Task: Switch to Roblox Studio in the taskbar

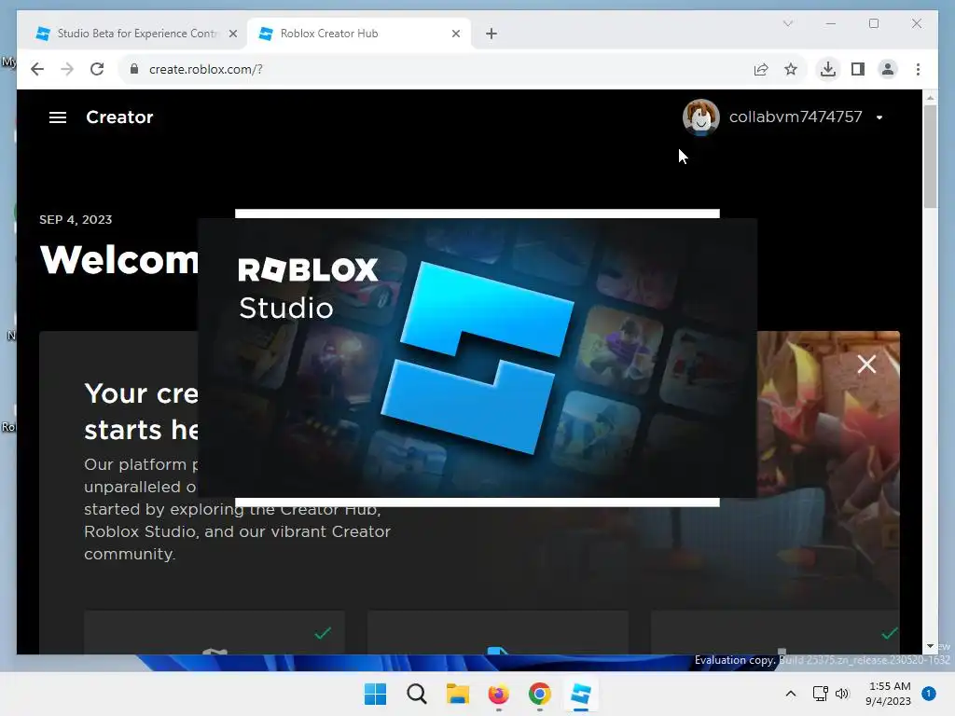Action: [x=581, y=694]
